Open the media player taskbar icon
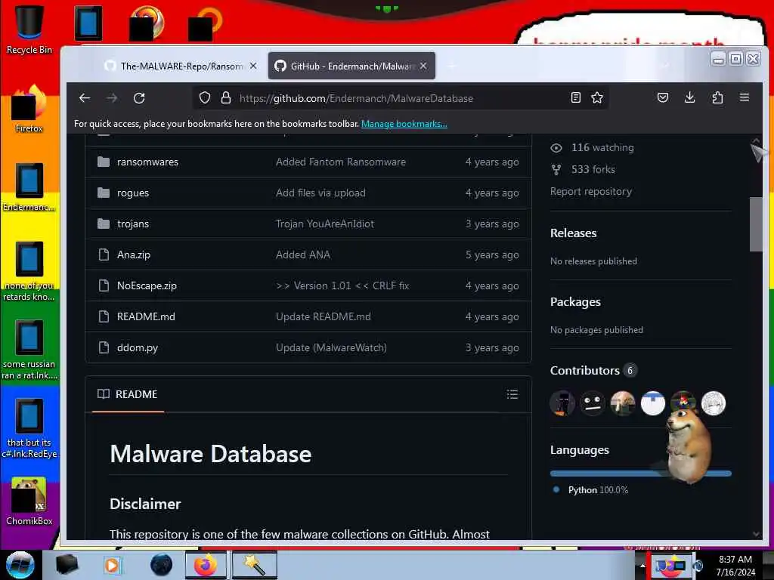The width and height of the screenshot is (774, 580). click(112, 565)
